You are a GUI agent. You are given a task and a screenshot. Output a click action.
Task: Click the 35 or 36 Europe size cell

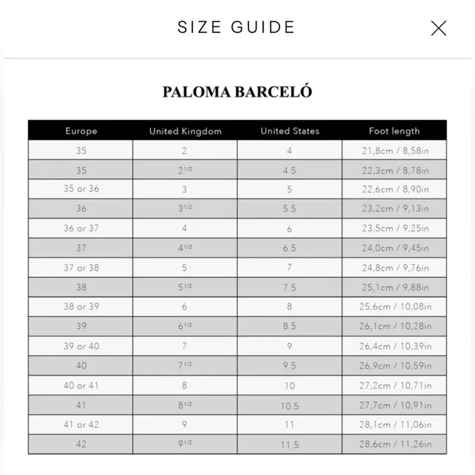(81, 189)
